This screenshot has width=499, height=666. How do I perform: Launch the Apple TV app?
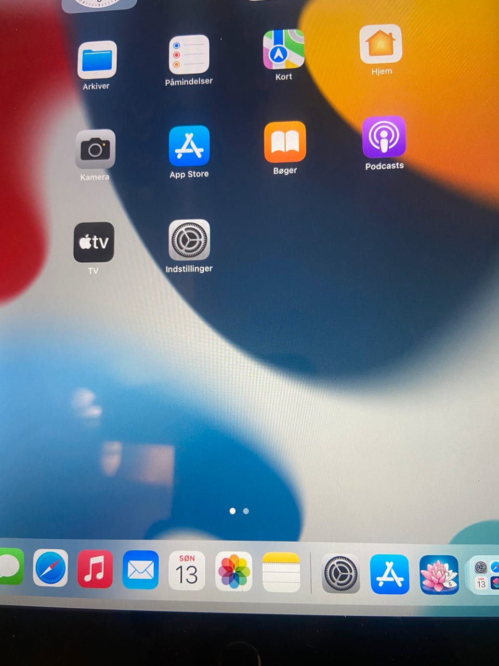tap(94, 242)
